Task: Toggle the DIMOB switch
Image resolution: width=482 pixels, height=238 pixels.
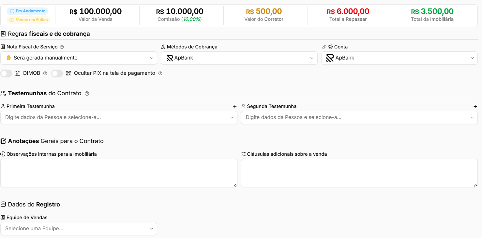Action: [x=6, y=73]
